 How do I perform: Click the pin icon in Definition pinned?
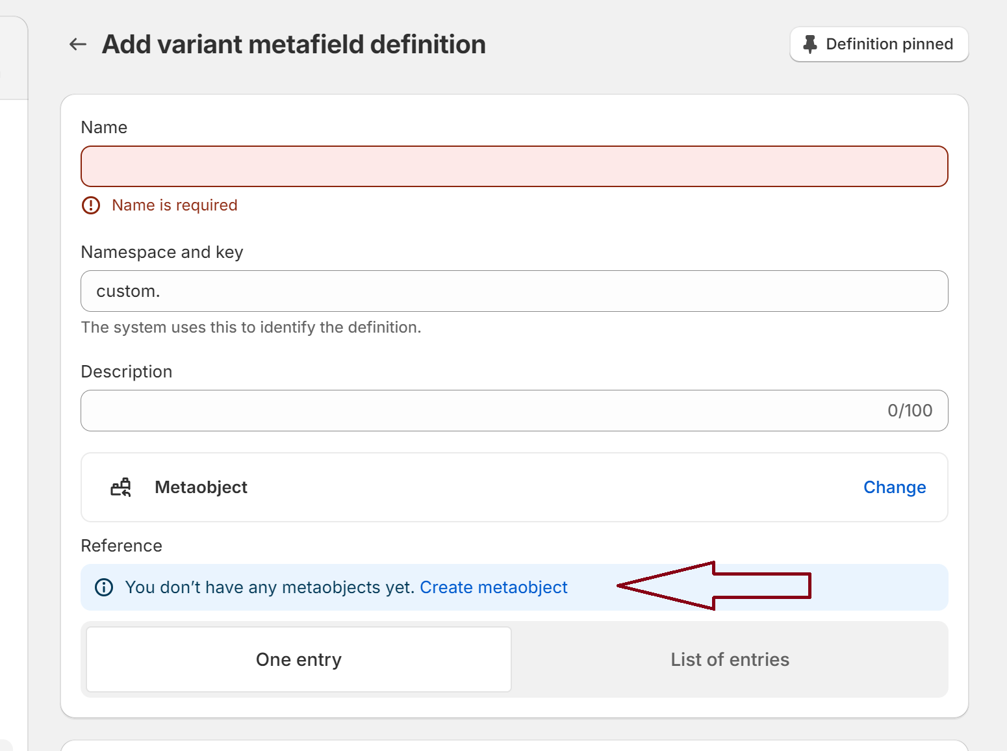click(809, 44)
